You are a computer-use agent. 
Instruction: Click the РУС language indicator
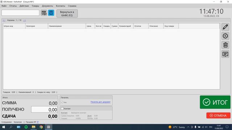(x=211, y=127)
